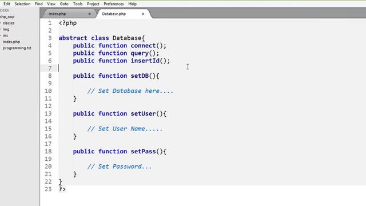Click 'setDB' function name on line 8
This screenshot has width=366, height=206.
tap(140, 76)
